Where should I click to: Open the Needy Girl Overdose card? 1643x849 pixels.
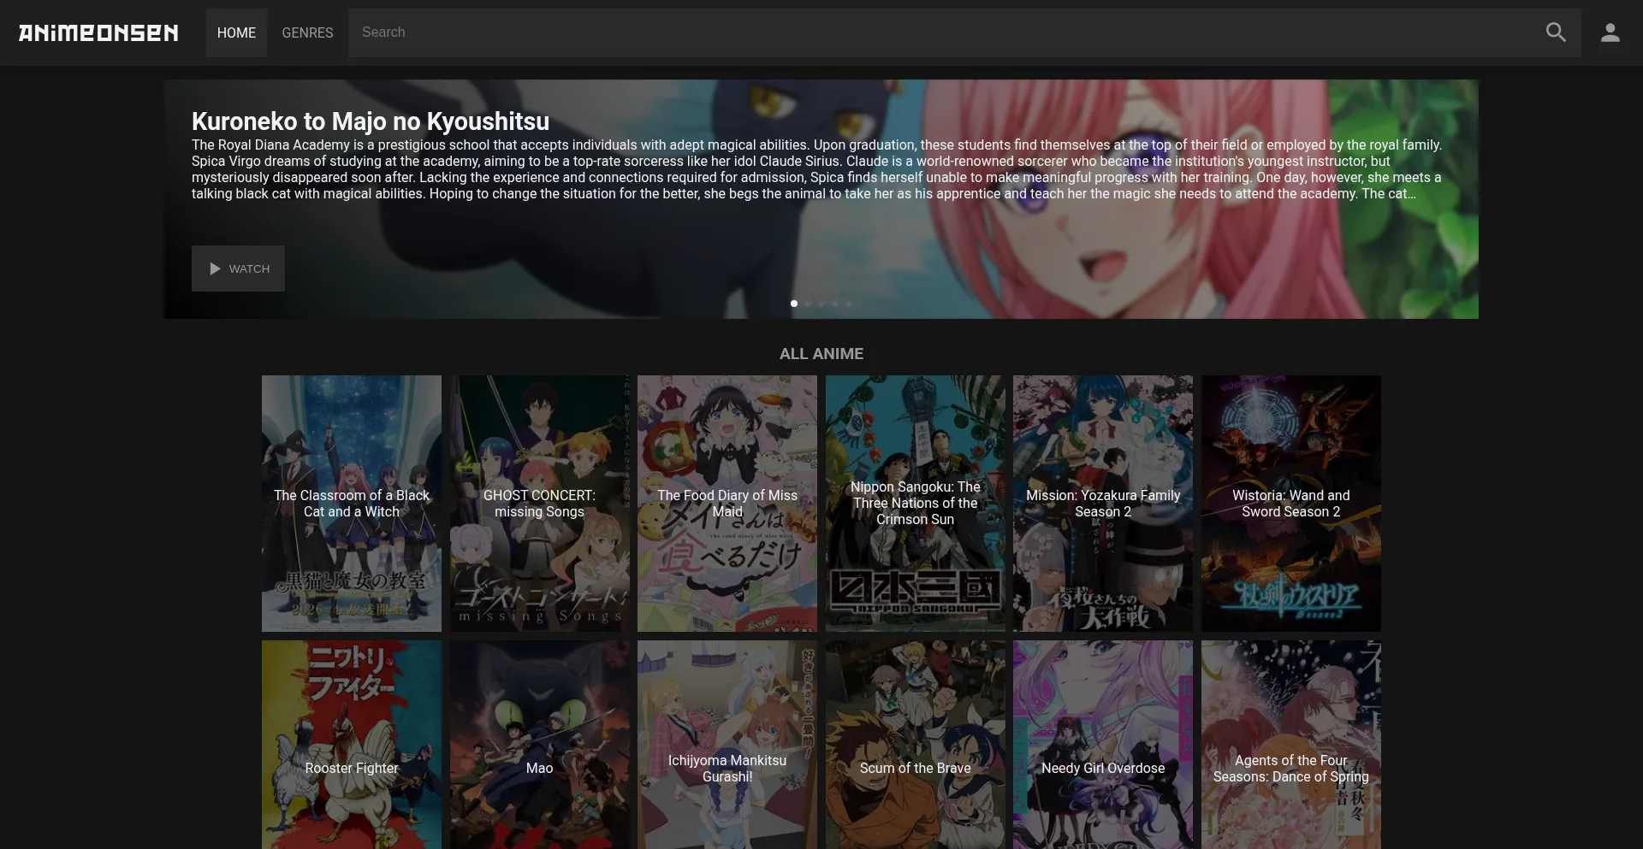(x=1103, y=745)
